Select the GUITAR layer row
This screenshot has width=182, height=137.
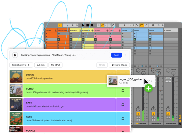point(70,91)
